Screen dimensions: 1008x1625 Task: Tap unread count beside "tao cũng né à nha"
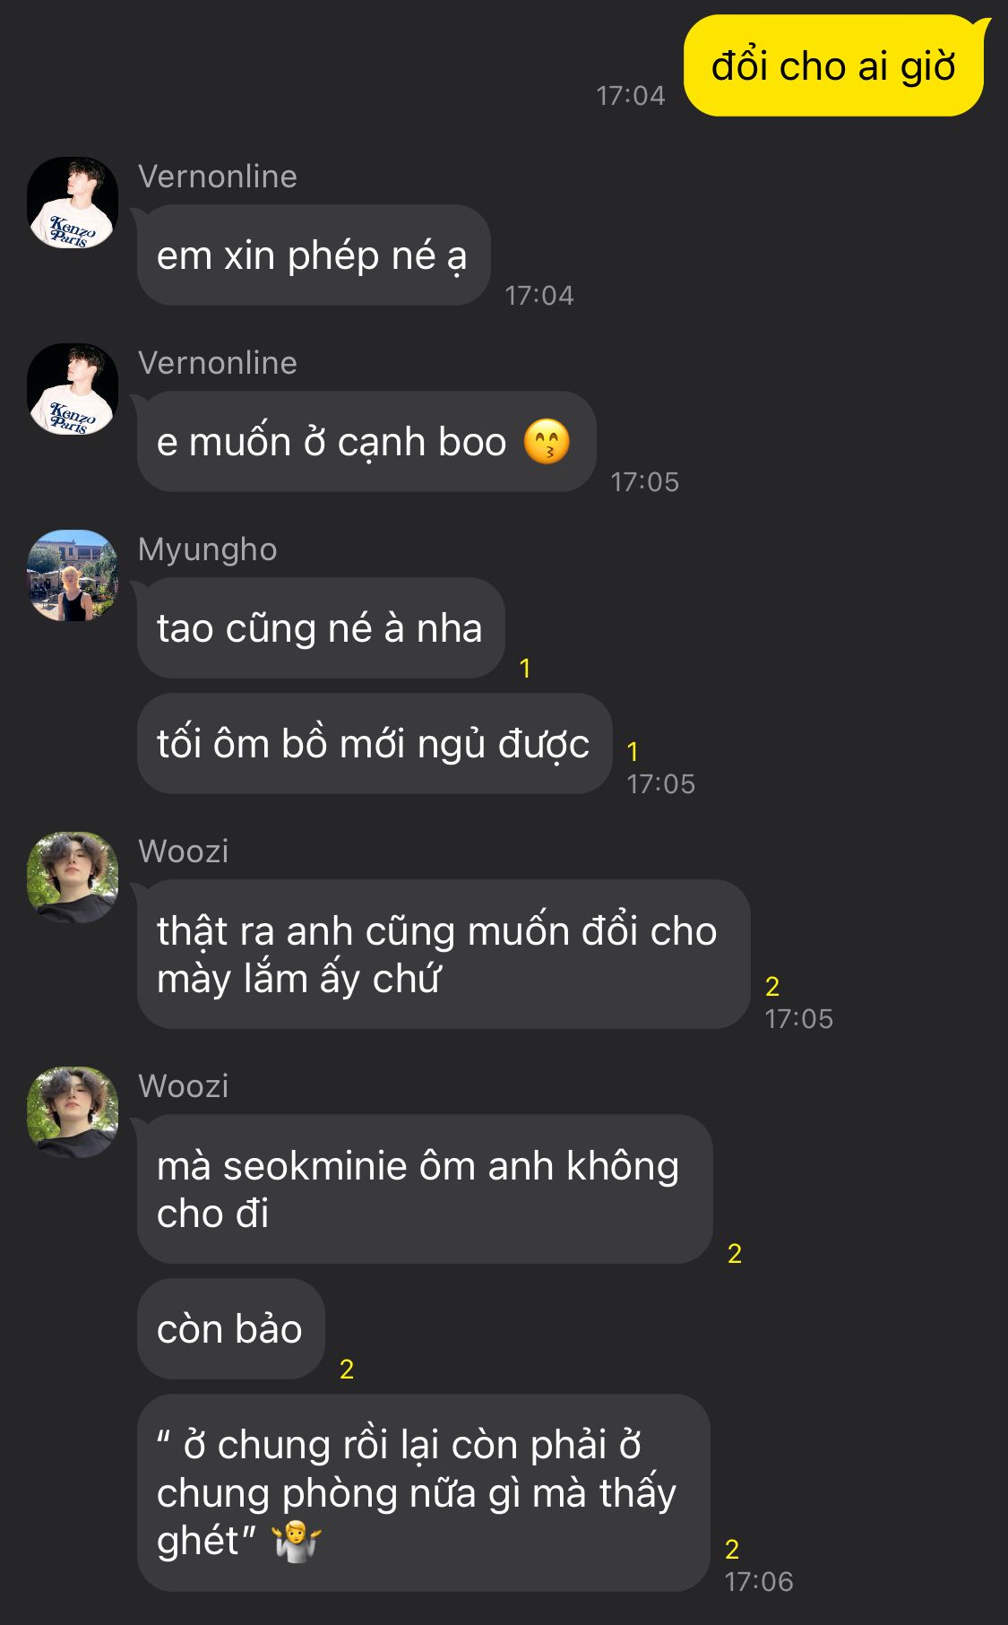click(x=525, y=668)
